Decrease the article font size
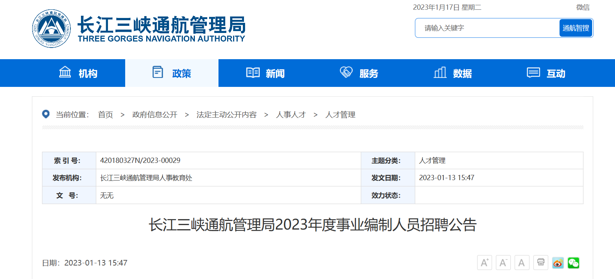 [503, 263]
